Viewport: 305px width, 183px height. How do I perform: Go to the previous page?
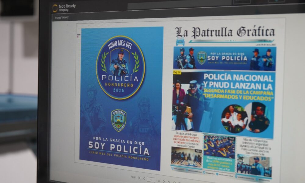pos(144,179)
